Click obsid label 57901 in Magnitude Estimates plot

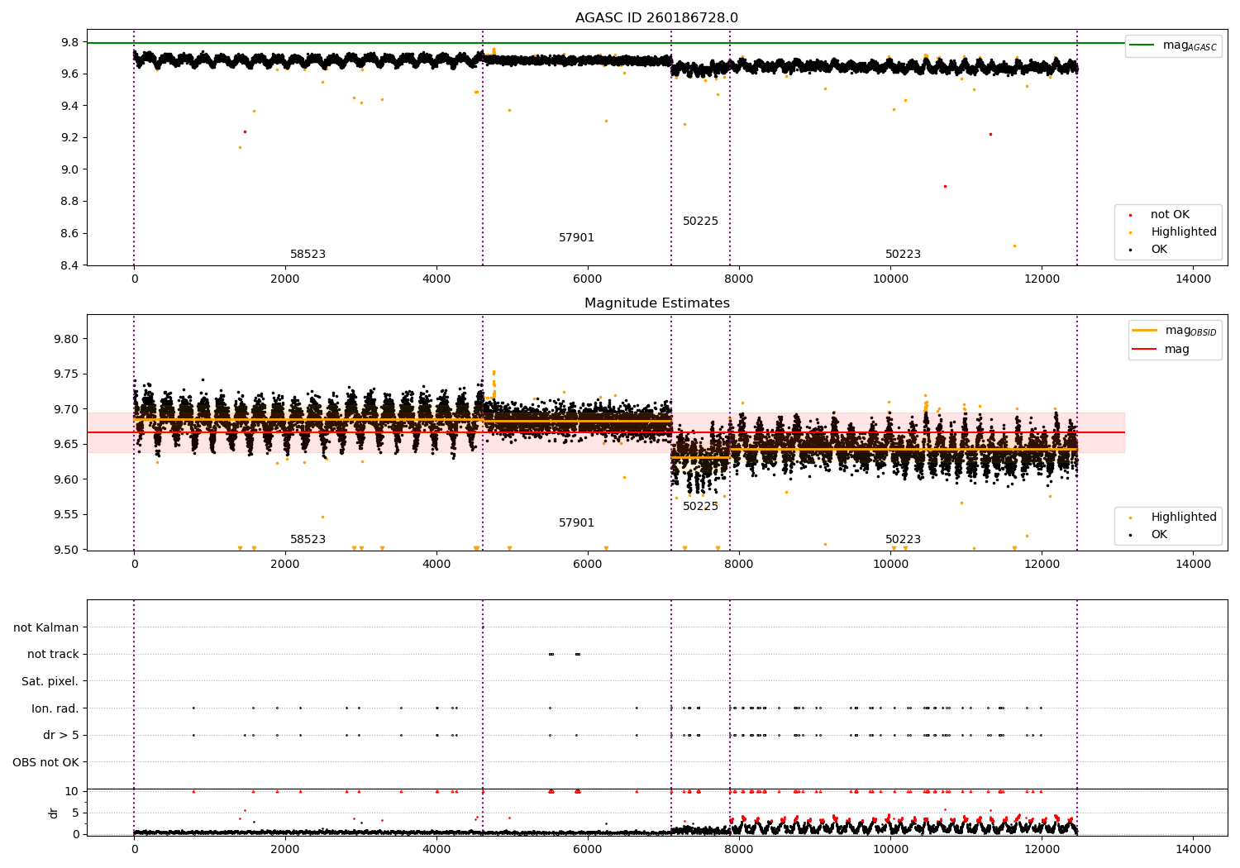click(576, 523)
